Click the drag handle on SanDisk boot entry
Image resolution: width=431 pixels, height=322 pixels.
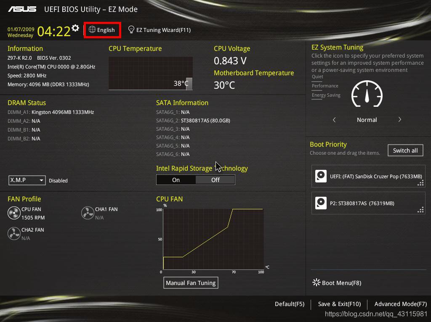pyautogui.click(x=420, y=183)
